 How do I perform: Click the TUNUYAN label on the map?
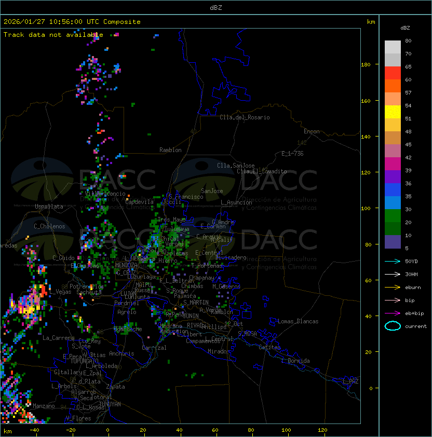tap(110, 404)
